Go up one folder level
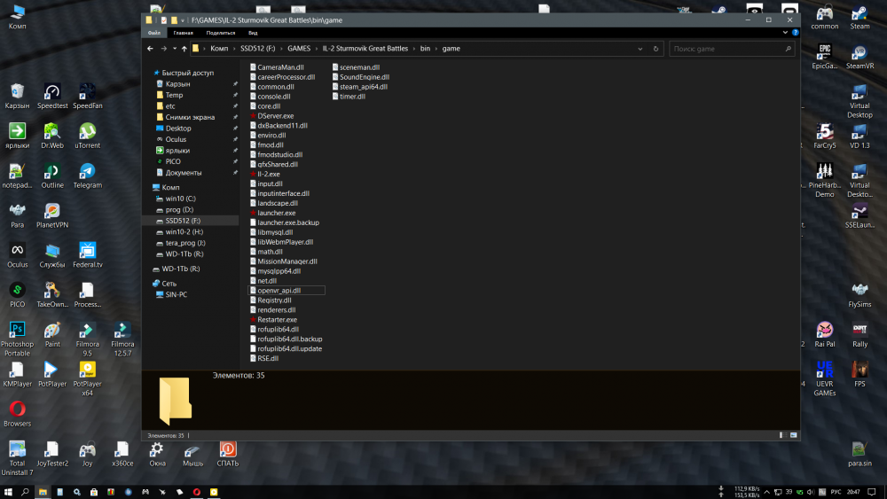 pyautogui.click(x=184, y=49)
